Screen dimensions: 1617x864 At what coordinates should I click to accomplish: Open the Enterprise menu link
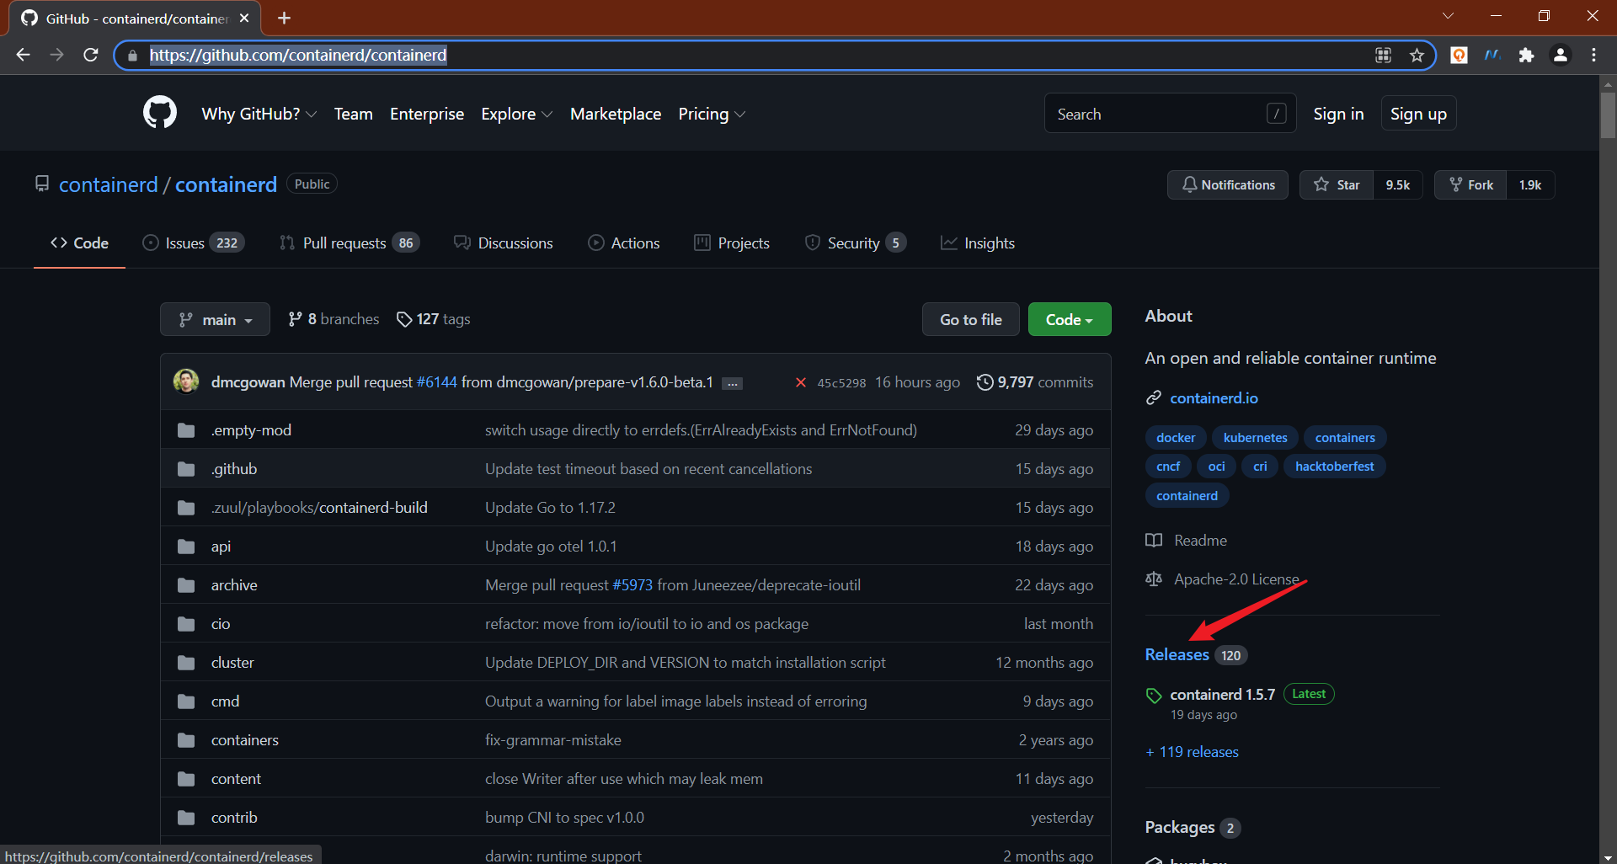pos(427,114)
